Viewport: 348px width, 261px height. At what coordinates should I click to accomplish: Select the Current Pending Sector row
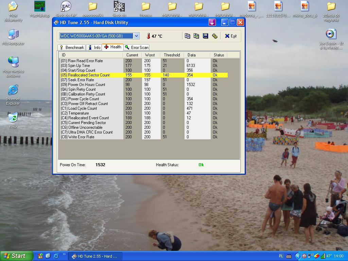coord(143,122)
